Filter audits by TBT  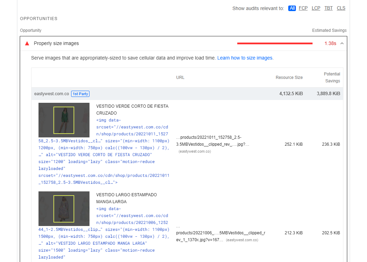328,8
